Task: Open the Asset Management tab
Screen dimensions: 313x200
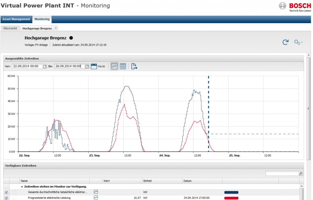Action: (16, 19)
